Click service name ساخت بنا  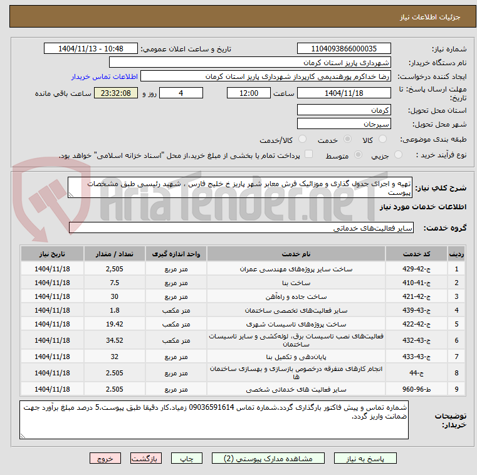(296, 283)
